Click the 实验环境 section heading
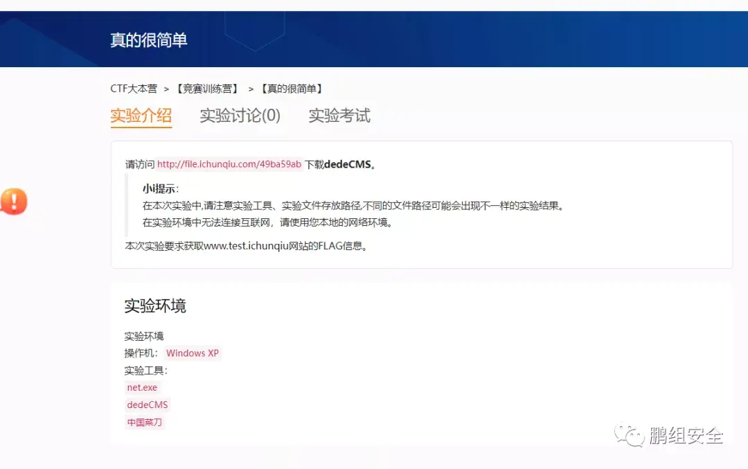748x469 pixels. (155, 306)
